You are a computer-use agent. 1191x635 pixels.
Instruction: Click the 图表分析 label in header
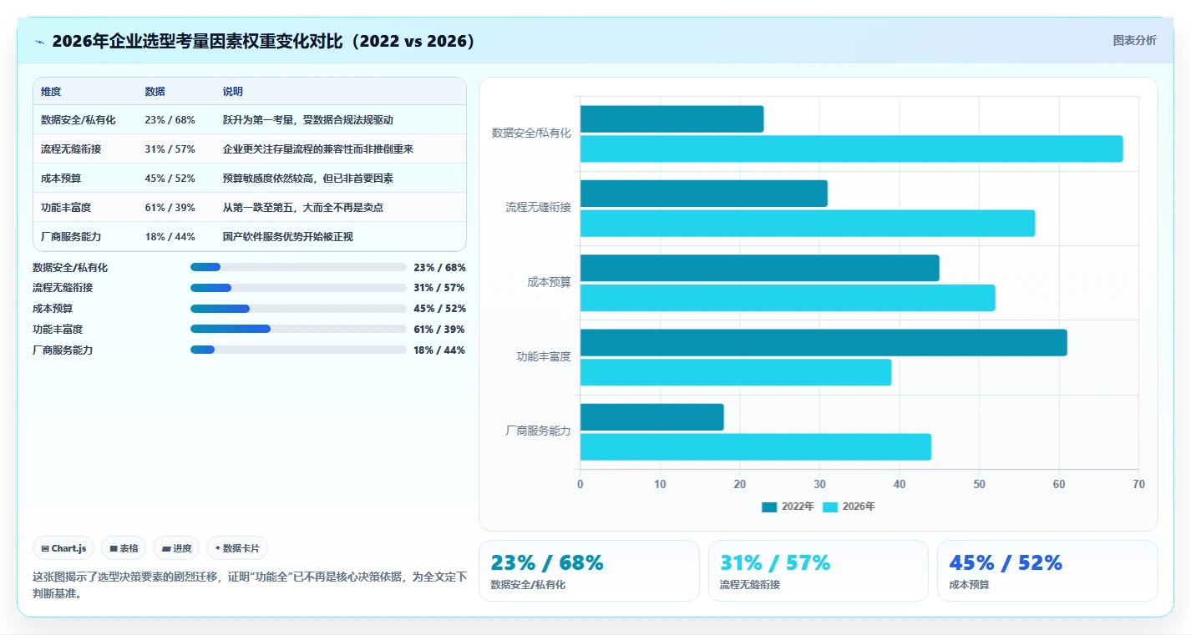tap(1134, 40)
